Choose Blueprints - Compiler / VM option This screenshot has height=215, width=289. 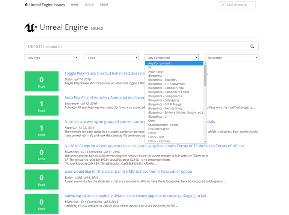coord(174,88)
